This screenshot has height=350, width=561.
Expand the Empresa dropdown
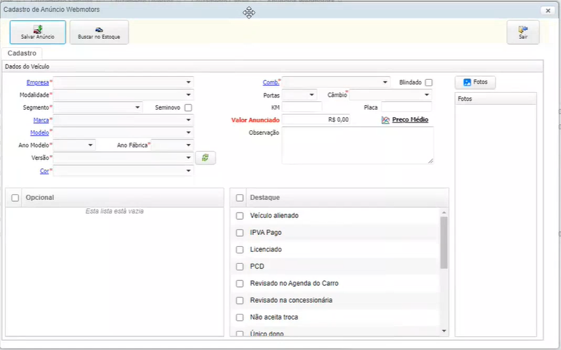tap(188, 82)
